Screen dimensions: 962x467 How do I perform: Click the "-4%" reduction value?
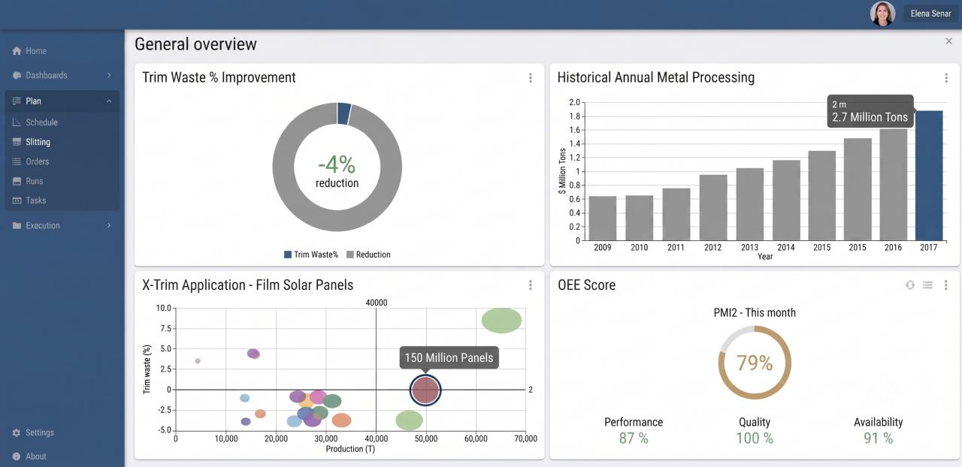coord(337,164)
